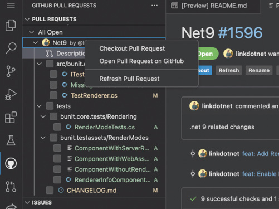Click the Open status badge
The image size is (279, 209).
(208, 54)
